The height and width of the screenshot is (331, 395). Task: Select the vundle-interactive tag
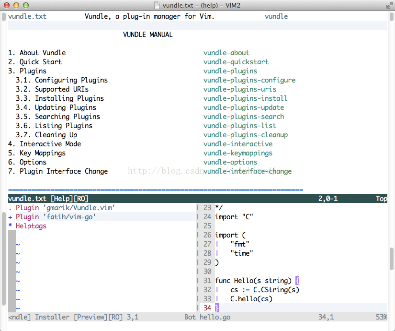coord(238,143)
